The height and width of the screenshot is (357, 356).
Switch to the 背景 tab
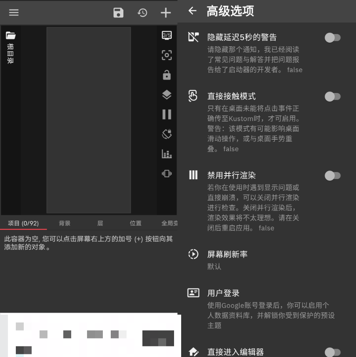click(64, 223)
